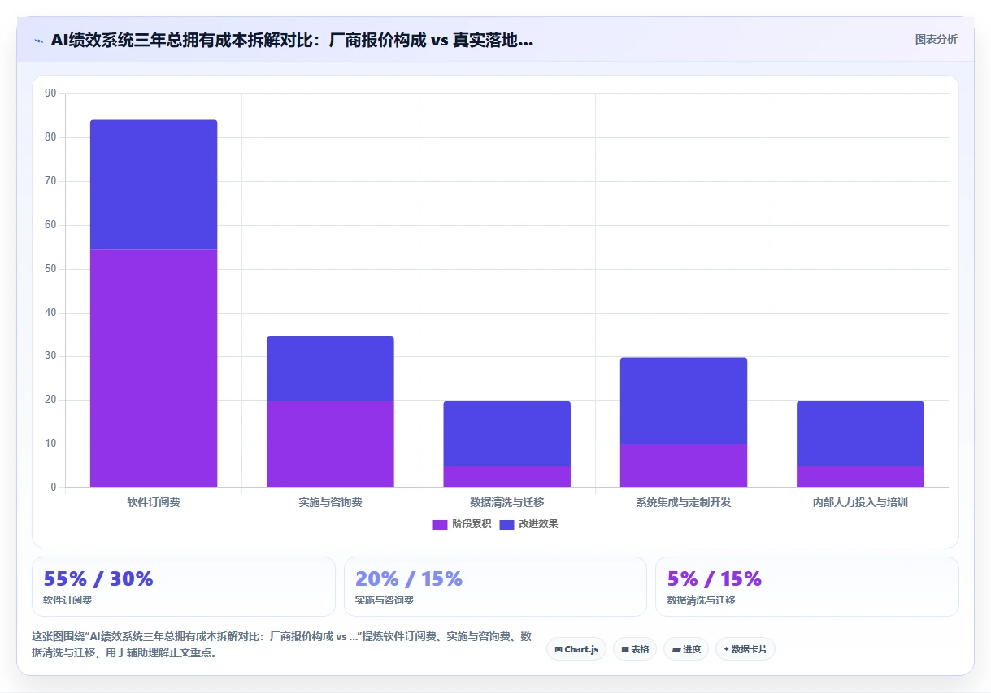Click the lightning icon beside the chart title
This screenshot has height=693, width=991.
[x=38, y=40]
